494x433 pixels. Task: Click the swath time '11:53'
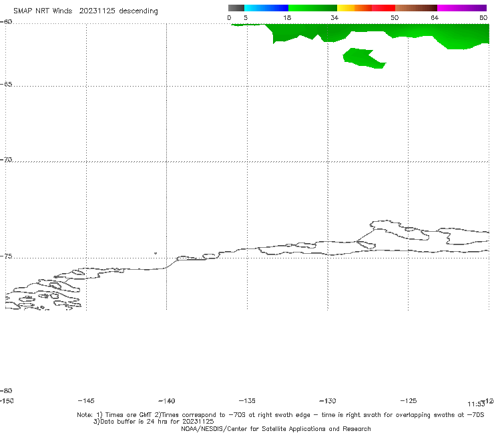[x=476, y=404]
